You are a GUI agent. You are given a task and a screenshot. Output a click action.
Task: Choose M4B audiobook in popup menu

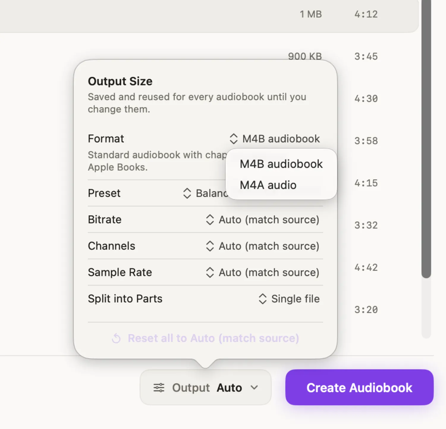281,164
